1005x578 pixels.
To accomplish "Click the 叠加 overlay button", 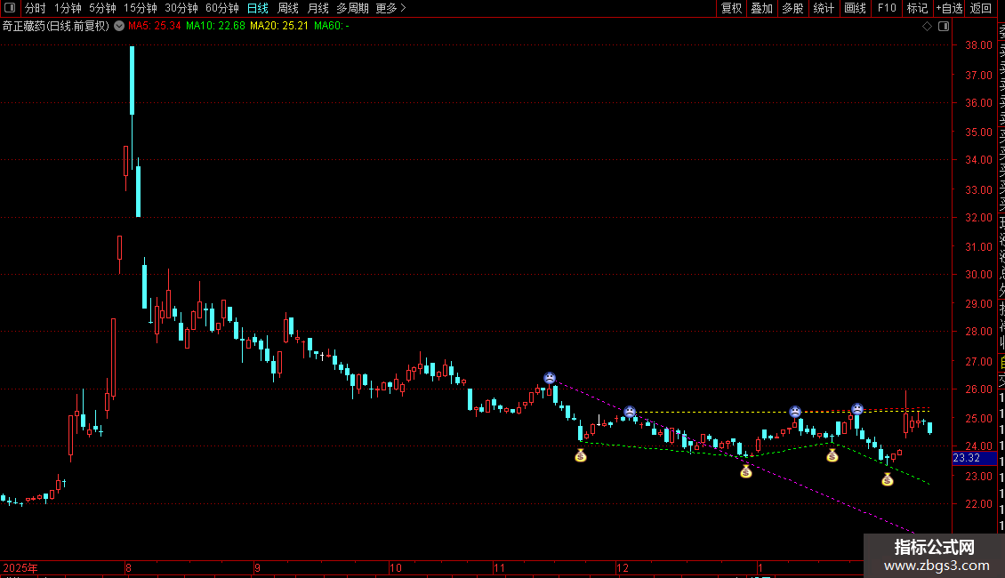I will tap(762, 8).
